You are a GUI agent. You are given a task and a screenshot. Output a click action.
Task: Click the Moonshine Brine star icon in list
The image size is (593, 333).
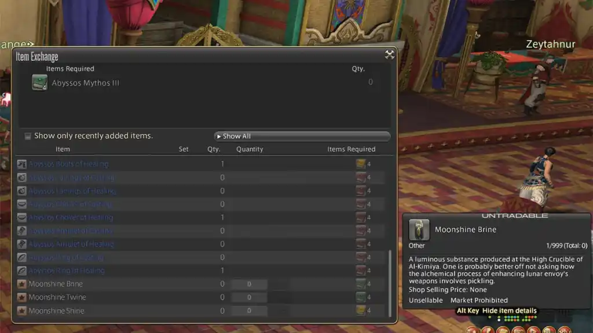click(21, 284)
